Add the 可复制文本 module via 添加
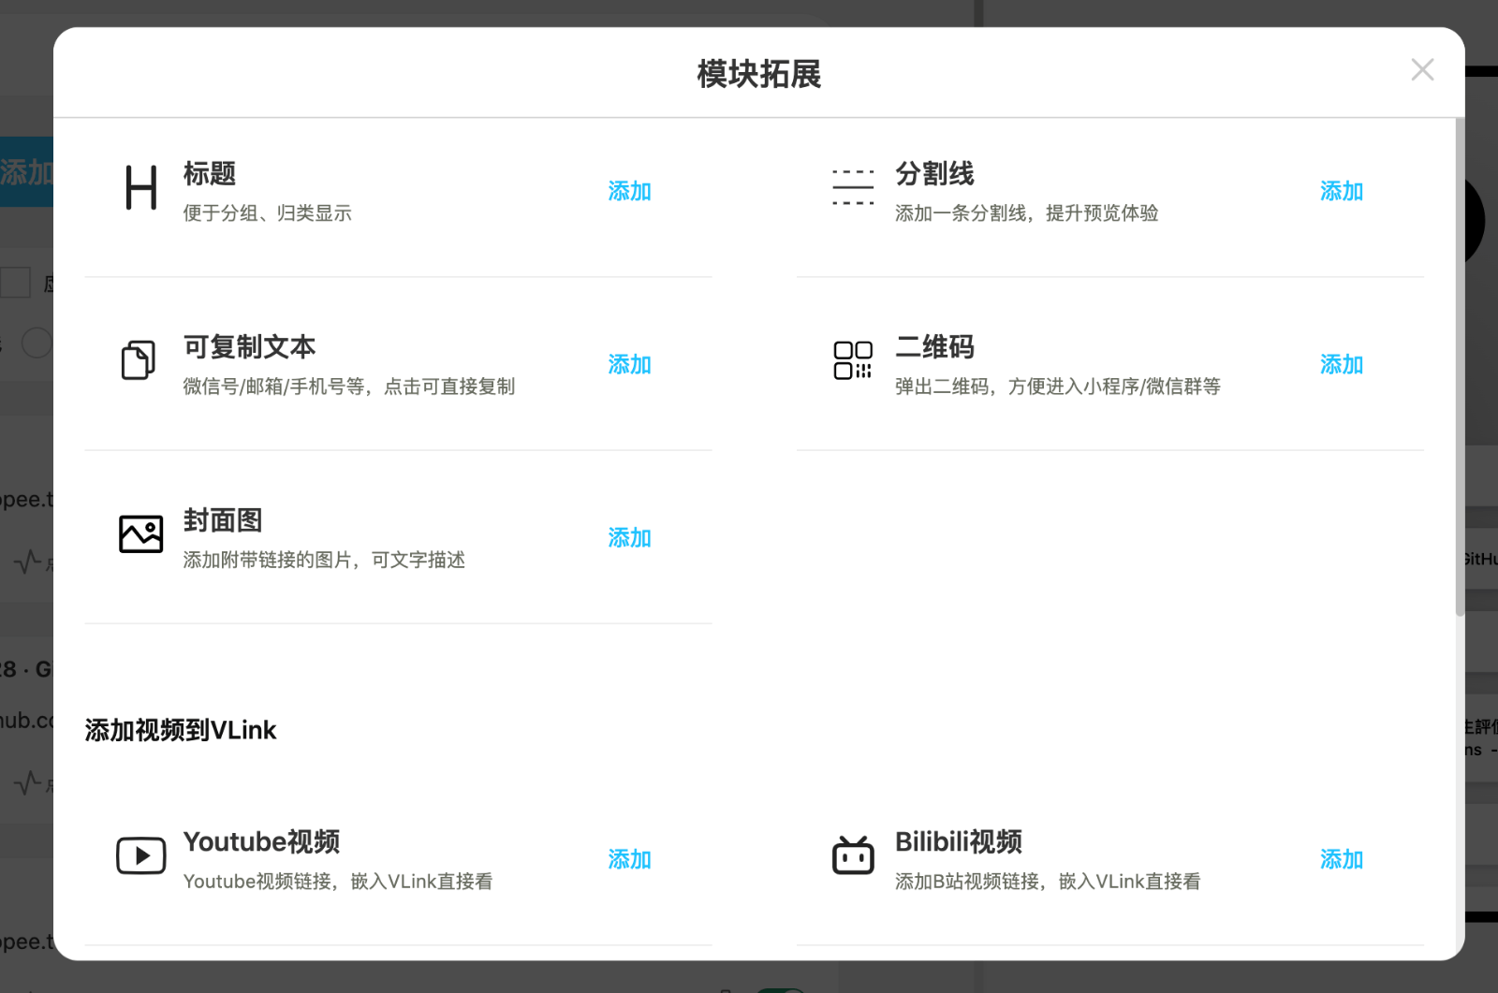 click(629, 365)
